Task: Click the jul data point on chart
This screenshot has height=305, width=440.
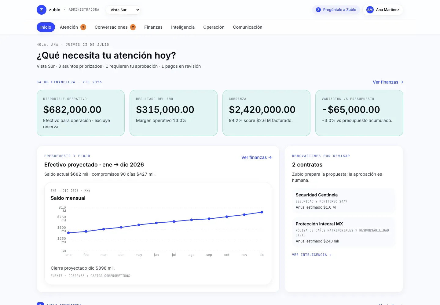Action: pyautogui.click(x=174, y=221)
